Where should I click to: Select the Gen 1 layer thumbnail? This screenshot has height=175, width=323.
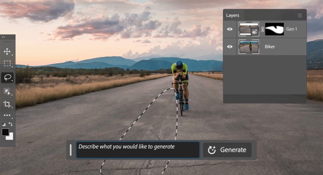[x=249, y=29]
